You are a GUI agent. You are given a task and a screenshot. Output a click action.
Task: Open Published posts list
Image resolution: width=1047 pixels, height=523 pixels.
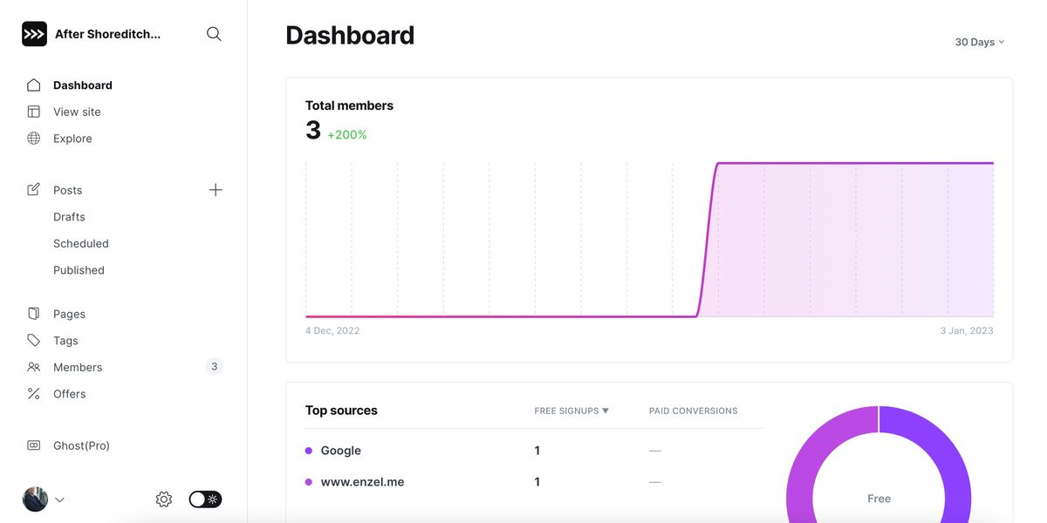click(79, 270)
